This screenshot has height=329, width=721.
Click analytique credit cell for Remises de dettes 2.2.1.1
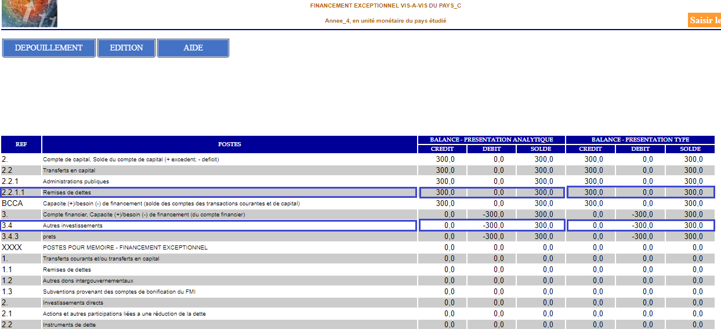(x=445, y=193)
